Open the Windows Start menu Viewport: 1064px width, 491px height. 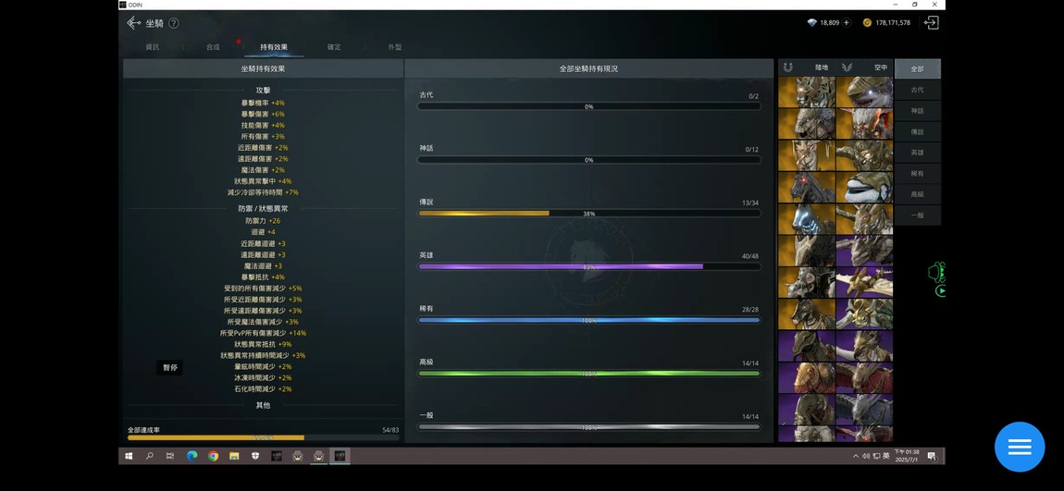(x=128, y=456)
